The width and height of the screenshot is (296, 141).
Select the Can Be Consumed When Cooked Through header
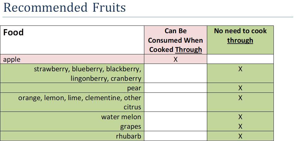175,40
